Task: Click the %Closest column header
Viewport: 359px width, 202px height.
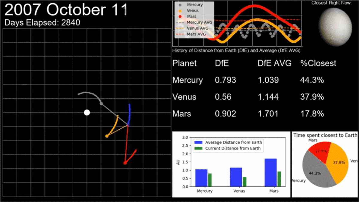Action: pos(318,63)
